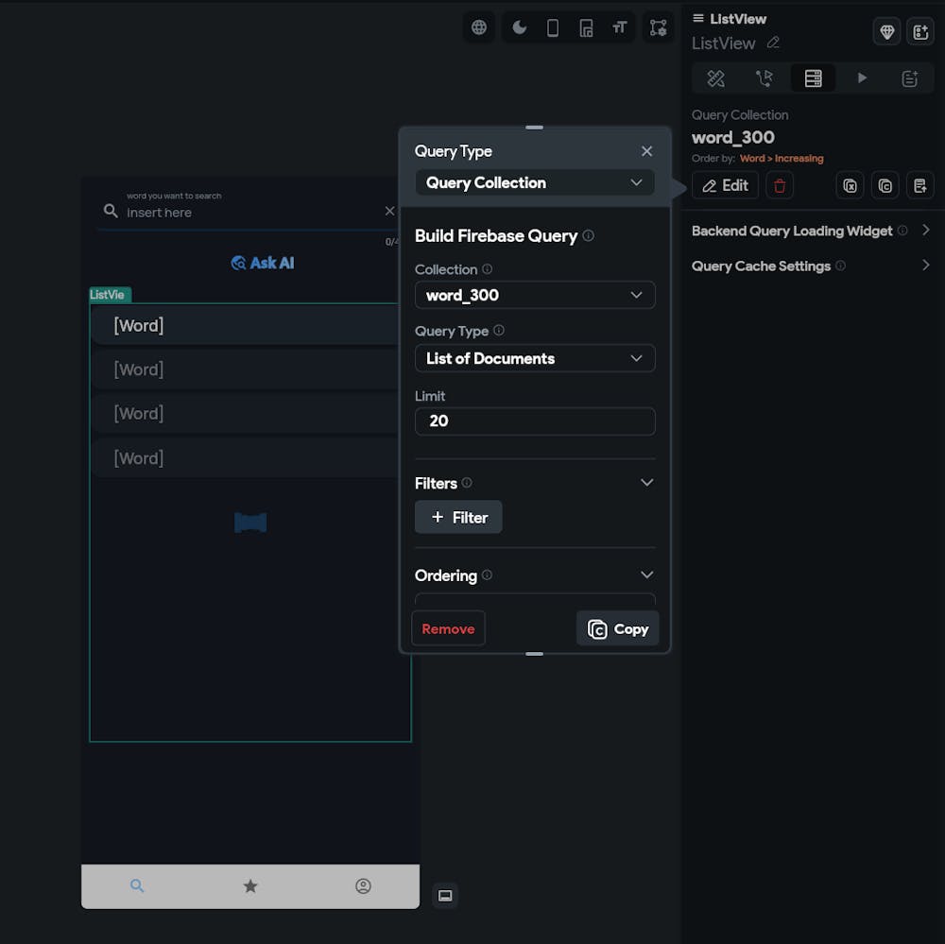Toggle the keyboard panel icon below canvas
The width and height of the screenshot is (945, 944).
tap(445, 896)
